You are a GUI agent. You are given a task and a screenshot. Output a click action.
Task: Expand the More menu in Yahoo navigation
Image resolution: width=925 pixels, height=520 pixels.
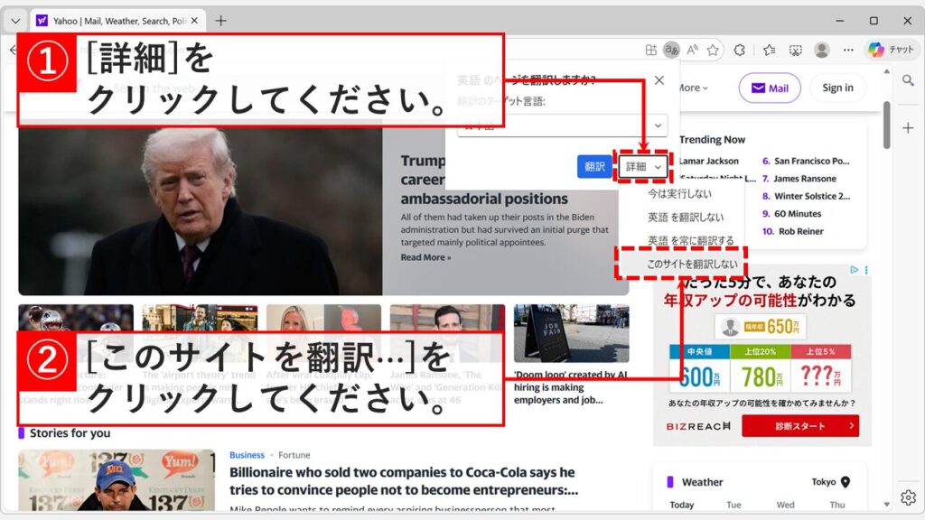690,88
